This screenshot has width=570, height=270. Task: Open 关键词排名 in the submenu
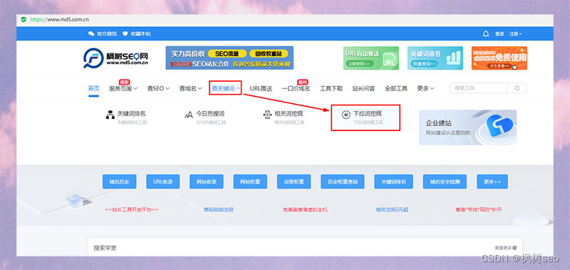[x=132, y=114]
